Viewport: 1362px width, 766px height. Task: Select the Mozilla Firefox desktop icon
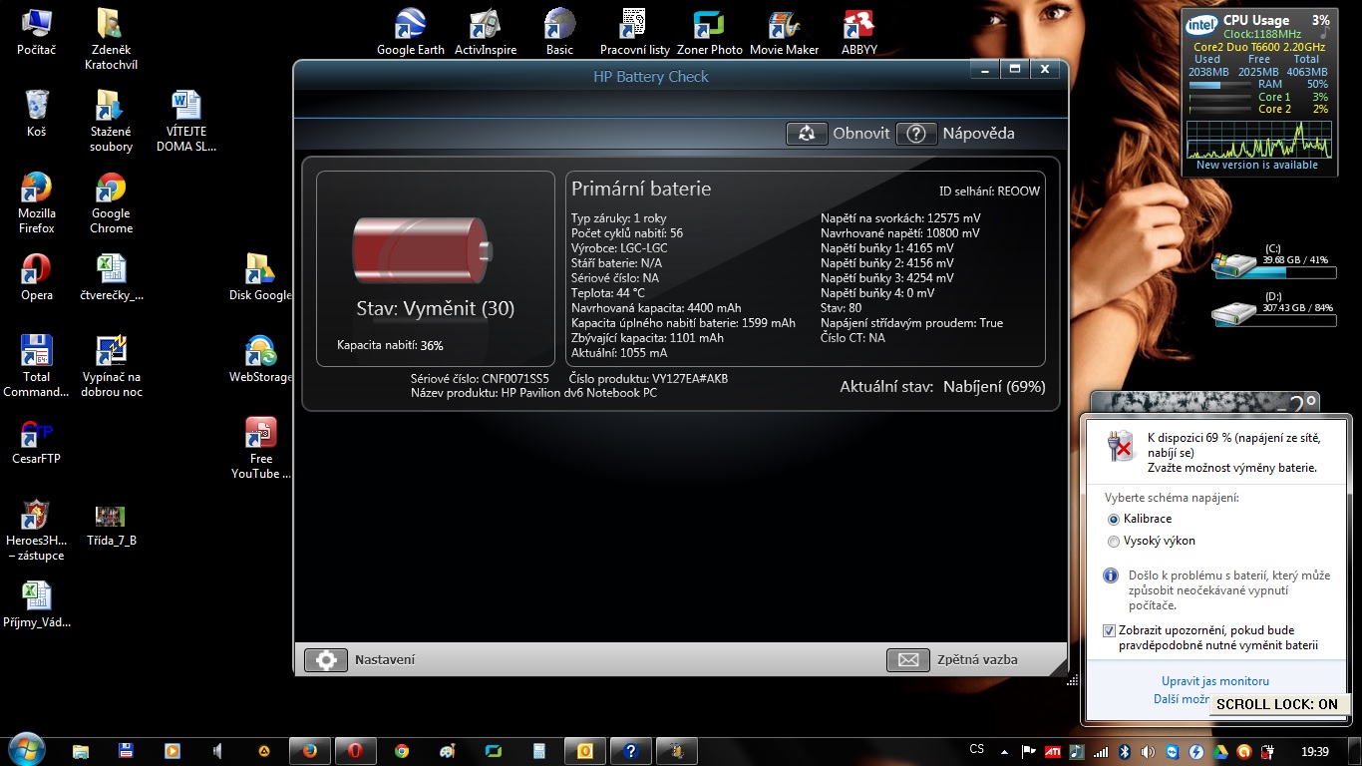point(36,202)
